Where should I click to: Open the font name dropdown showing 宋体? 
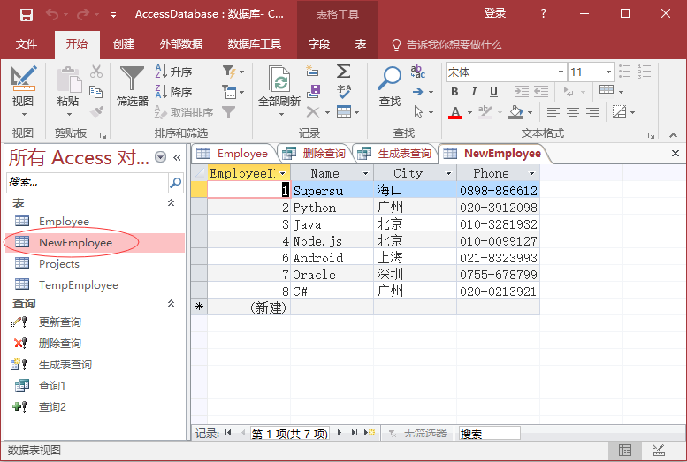pyautogui.click(x=561, y=72)
